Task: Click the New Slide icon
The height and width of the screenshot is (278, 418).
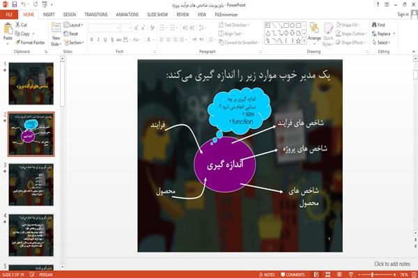Action: [56, 29]
